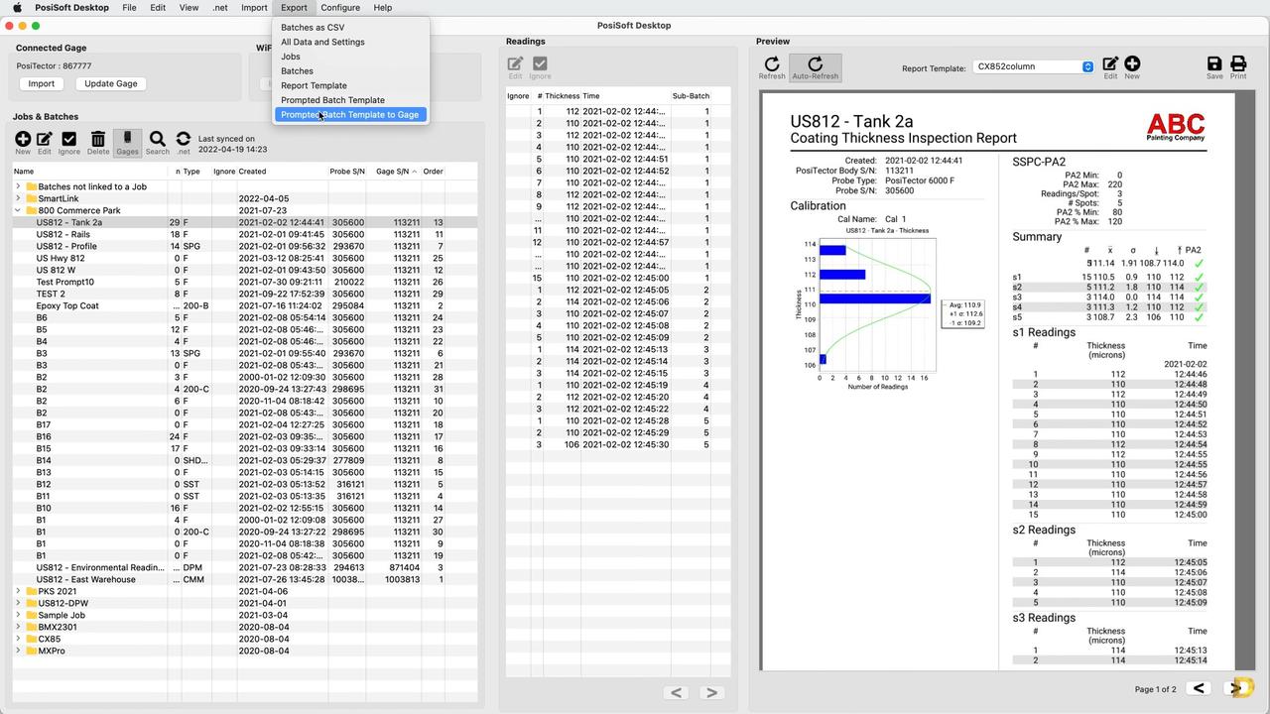The width and height of the screenshot is (1270, 714).
Task: Save the report with Save icon
Action: pyautogui.click(x=1214, y=67)
